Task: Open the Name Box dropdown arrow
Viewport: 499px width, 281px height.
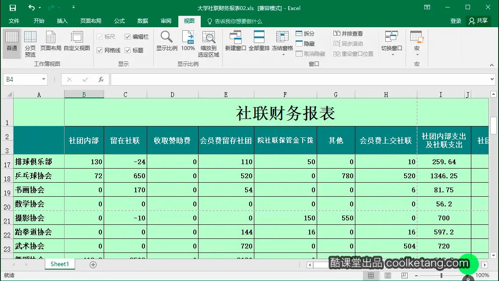Action: 43,79
